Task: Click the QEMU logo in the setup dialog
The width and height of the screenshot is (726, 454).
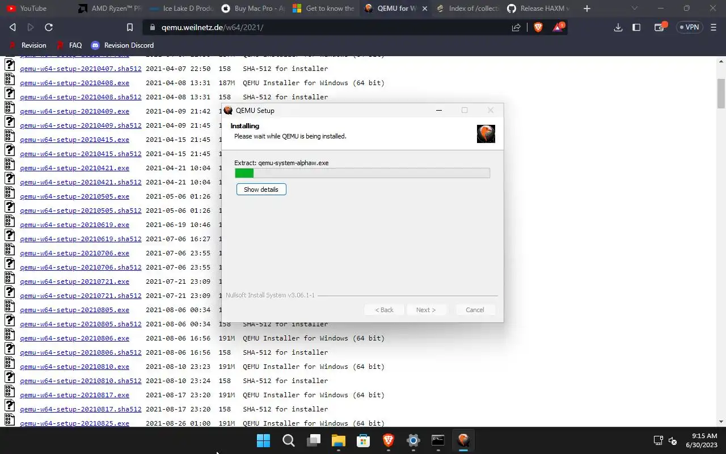Action: 486,133
